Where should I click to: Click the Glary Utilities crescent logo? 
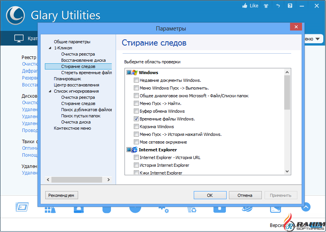tap(15, 15)
